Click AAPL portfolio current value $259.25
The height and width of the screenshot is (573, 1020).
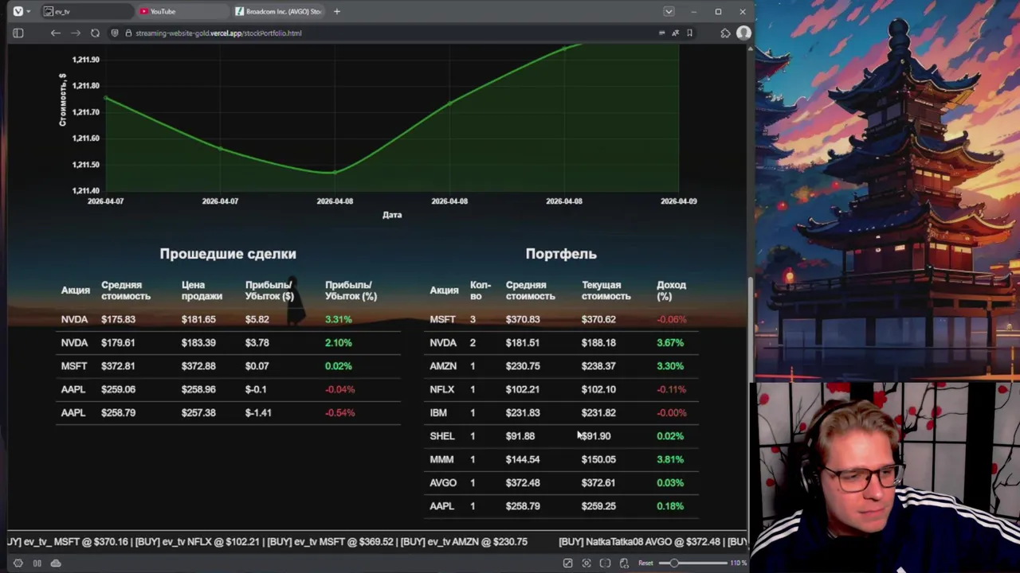pos(598,506)
